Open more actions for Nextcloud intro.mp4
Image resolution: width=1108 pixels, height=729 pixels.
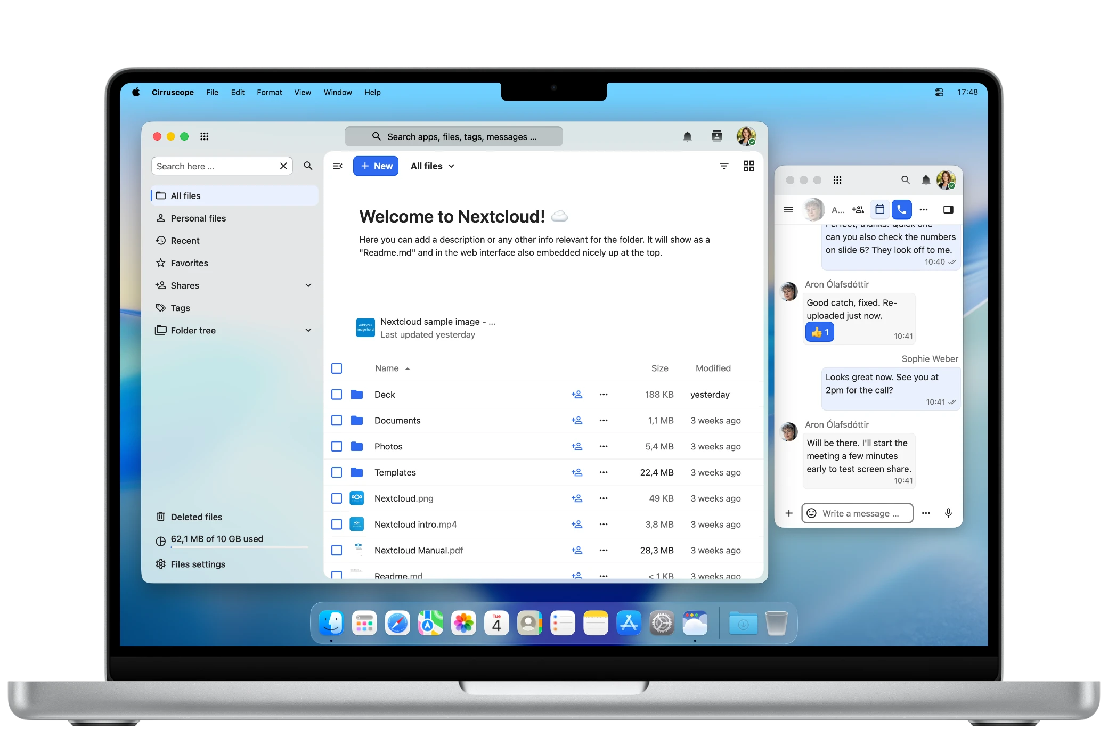coord(603,525)
